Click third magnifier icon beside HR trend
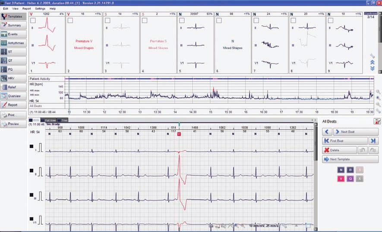The image size is (382, 232). point(378,105)
